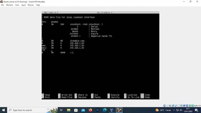This screenshot has width=201, height=113.
Task: Click the '; Refresh' comment
Action: pos(94,29)
